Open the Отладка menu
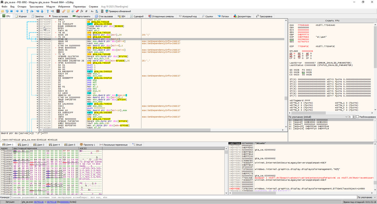This screenshot has width=377, height=204. [x=22, y=6]
